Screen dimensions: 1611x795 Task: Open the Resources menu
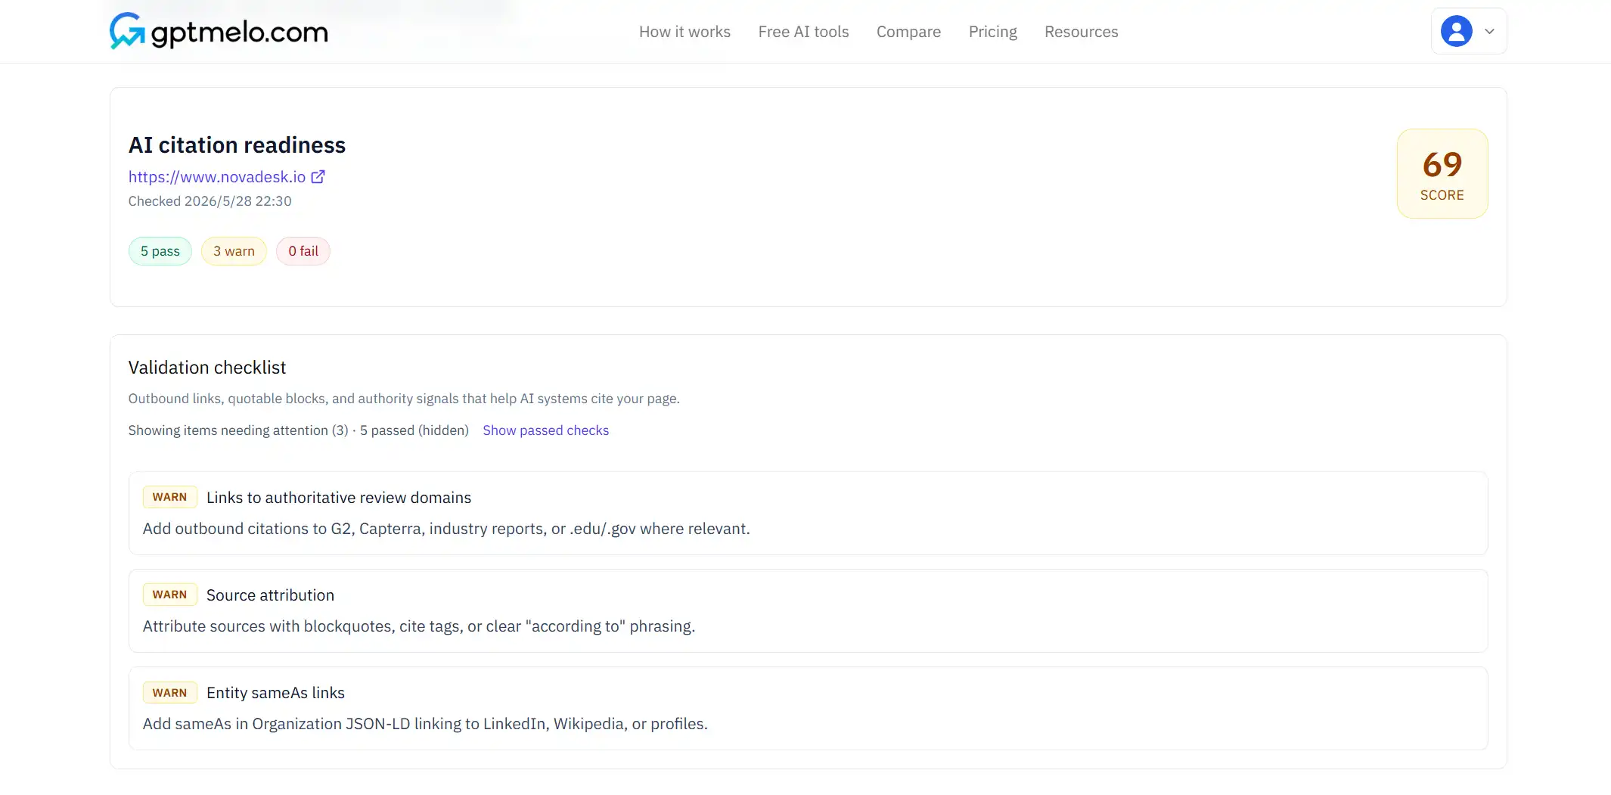1081,32
